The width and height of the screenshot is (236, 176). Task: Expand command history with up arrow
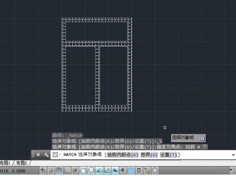234,155
